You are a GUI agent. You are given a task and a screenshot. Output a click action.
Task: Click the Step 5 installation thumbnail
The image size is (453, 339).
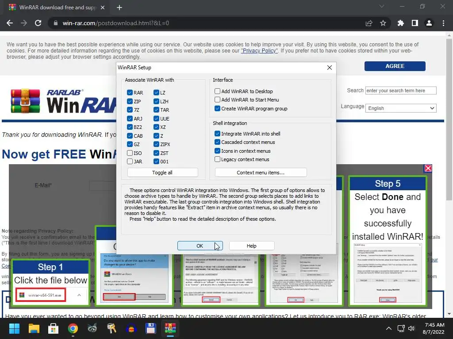(388, 274)
